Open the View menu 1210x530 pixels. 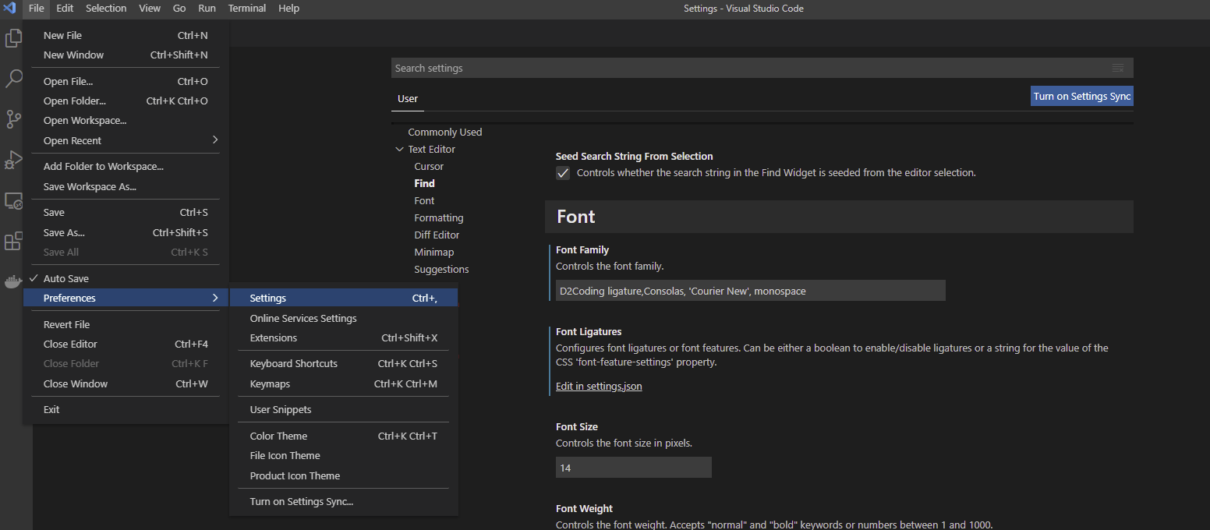coord(150,9)
